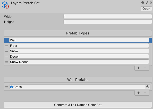Click drag handle of Grass row
153x109 pixels.
[x=7, y=87]
